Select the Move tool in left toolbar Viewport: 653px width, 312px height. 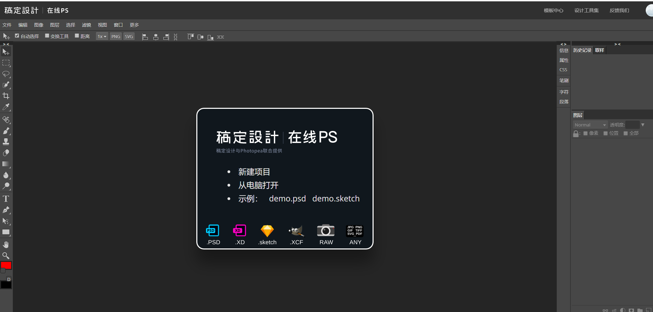click(6, 52)
